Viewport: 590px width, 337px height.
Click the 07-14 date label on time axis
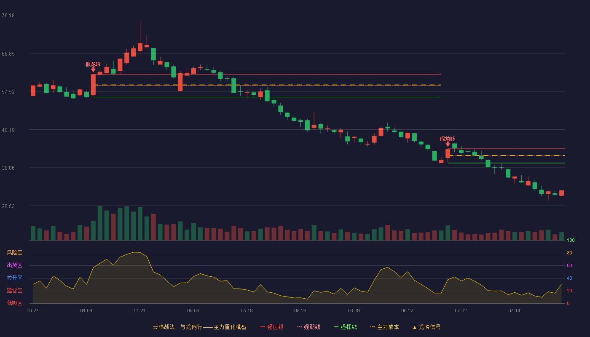click(514, 310)
